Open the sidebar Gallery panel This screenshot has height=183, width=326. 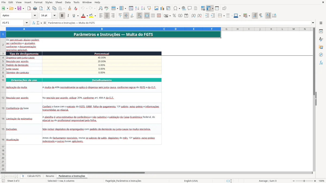(321, 47)
